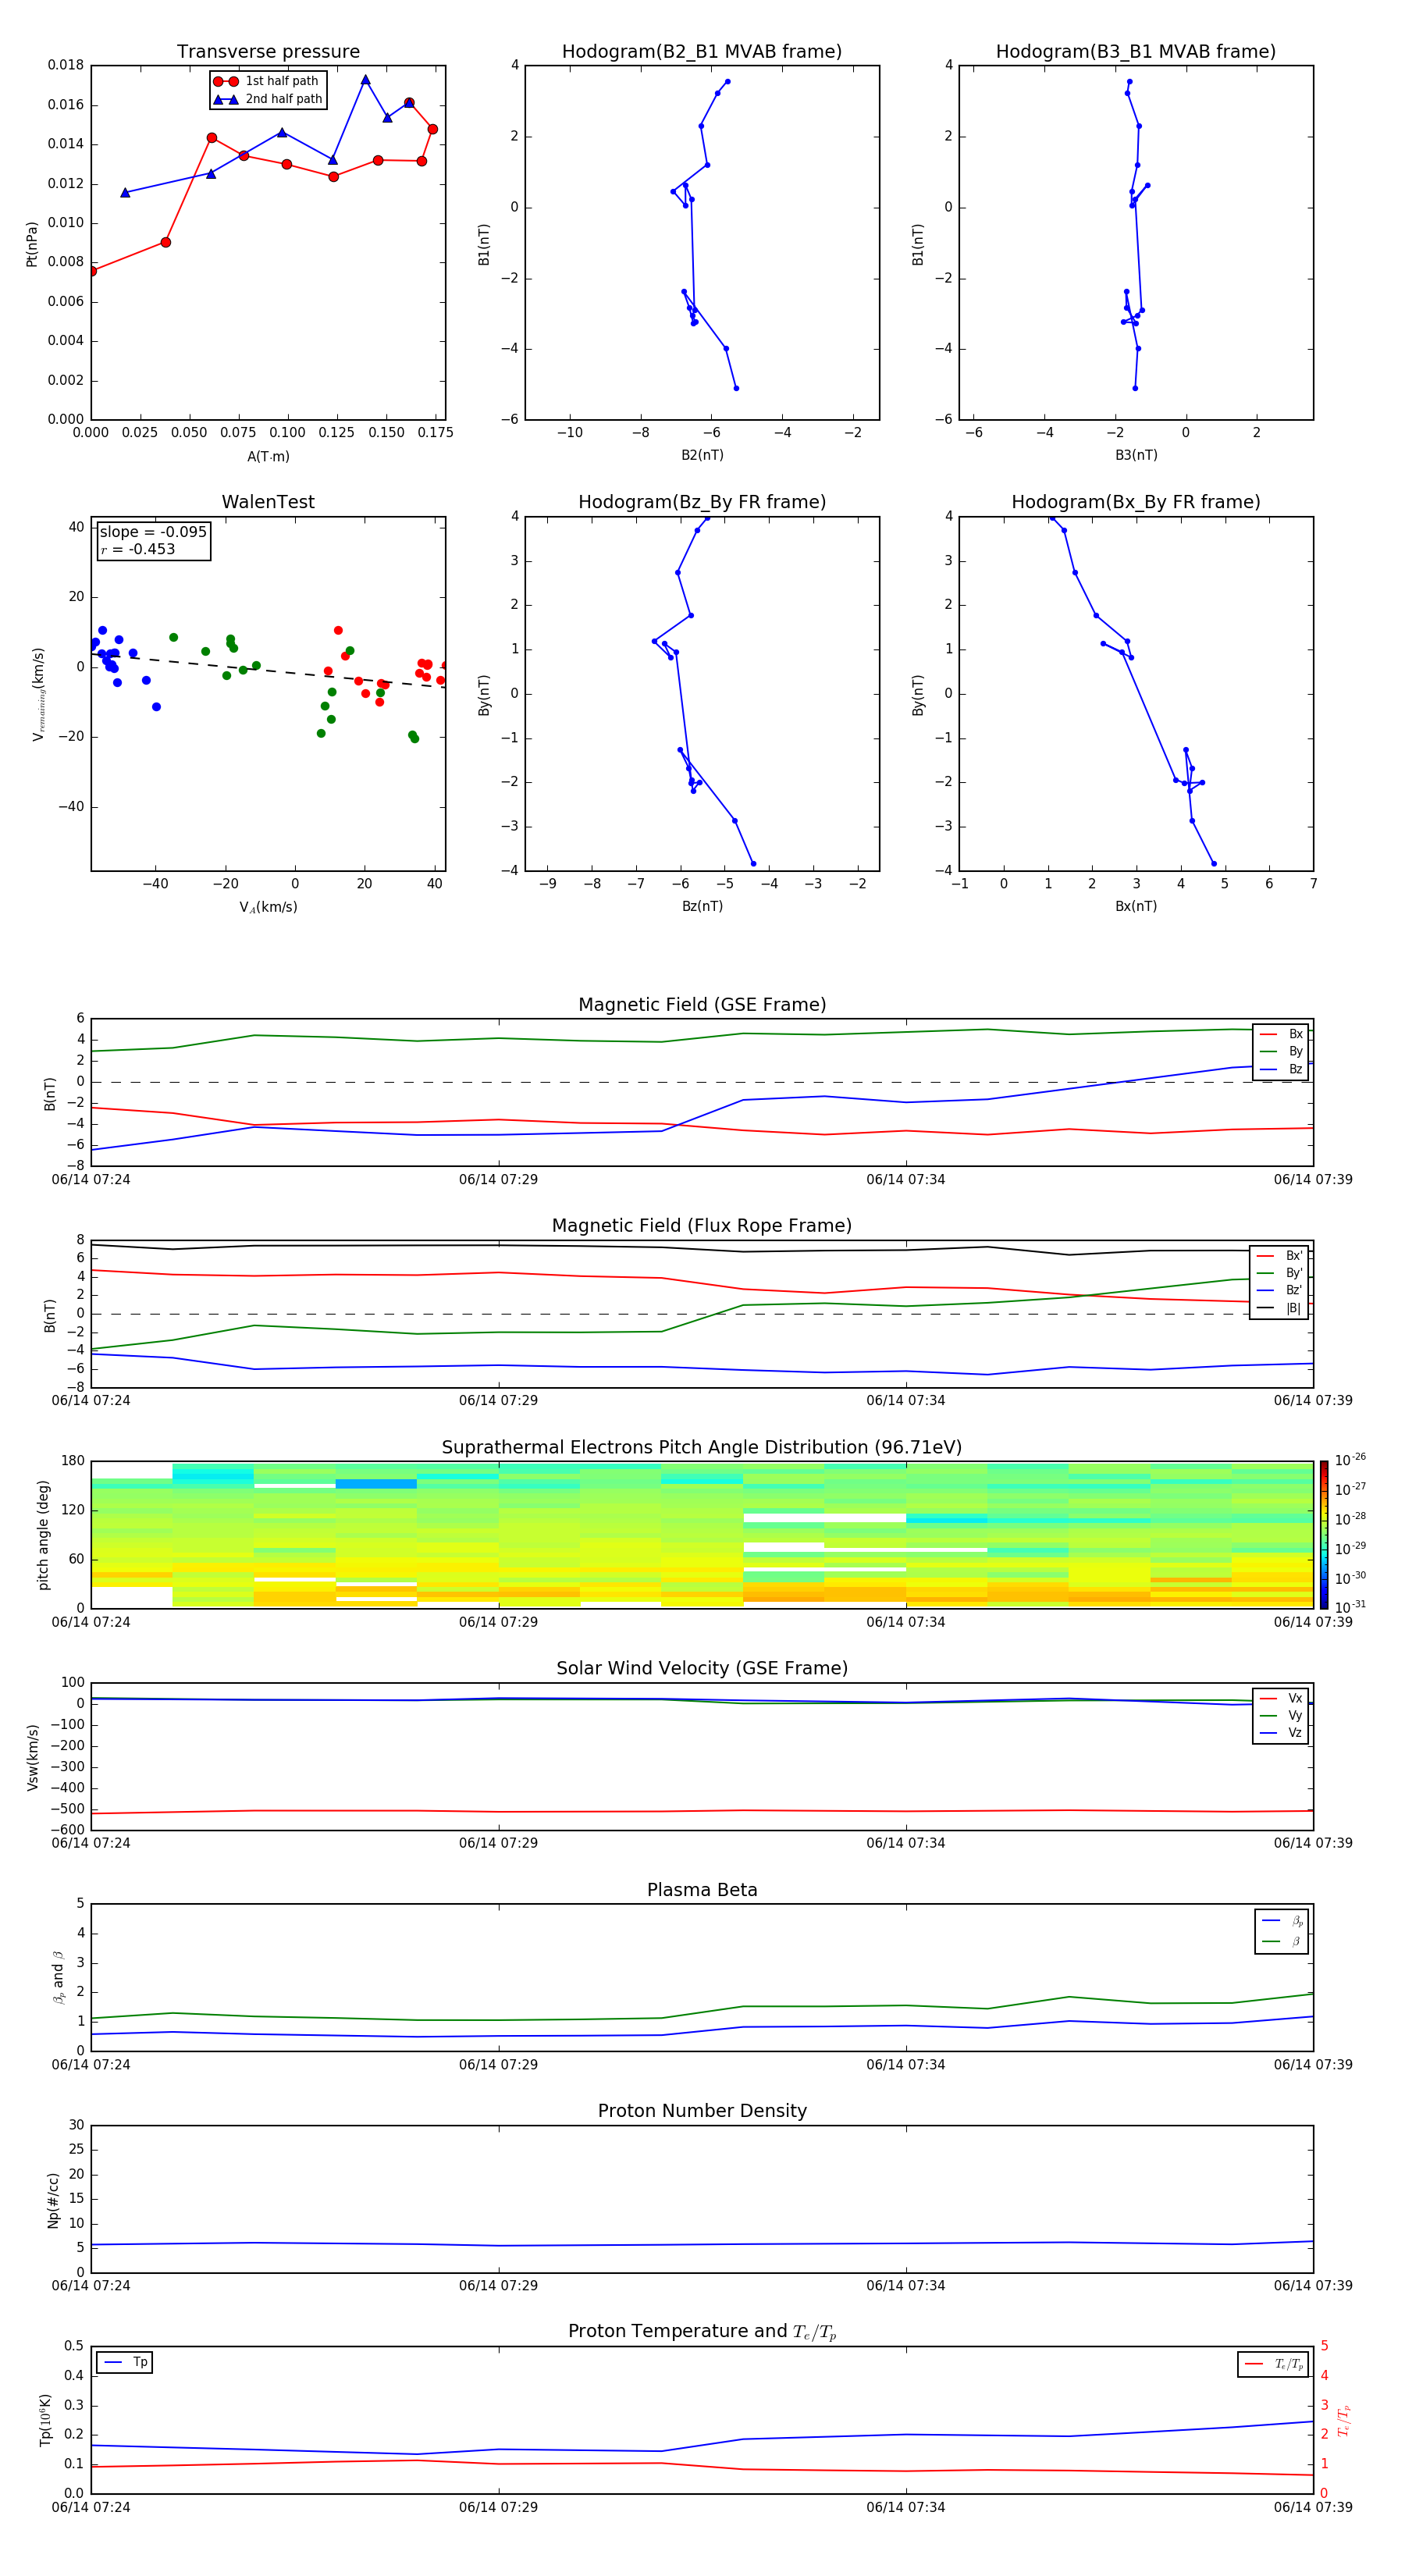Screen dimensions: 1405x2576
Task: Click the "Hodogram(Bx_By FR frame)" title
Action: [x=1136, y=502]
